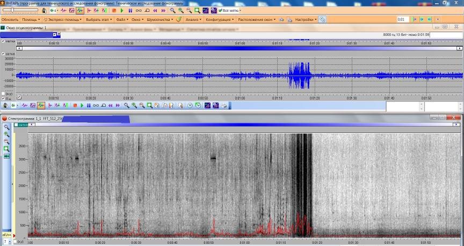Toggle loop playback in the top toolbar
This screenshot has width=464, height=246.
click(139, 11)
